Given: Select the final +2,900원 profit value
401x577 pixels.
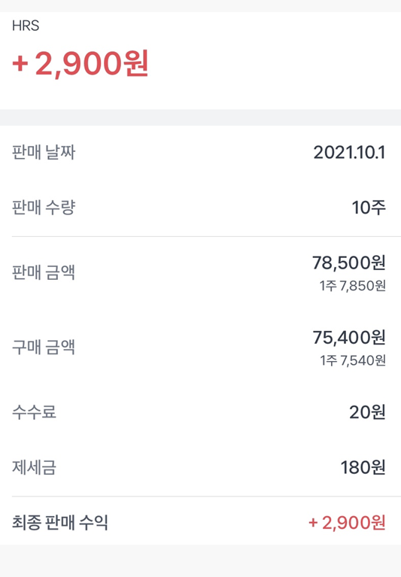Looking at the screenshot, I should tap(348, 523).
